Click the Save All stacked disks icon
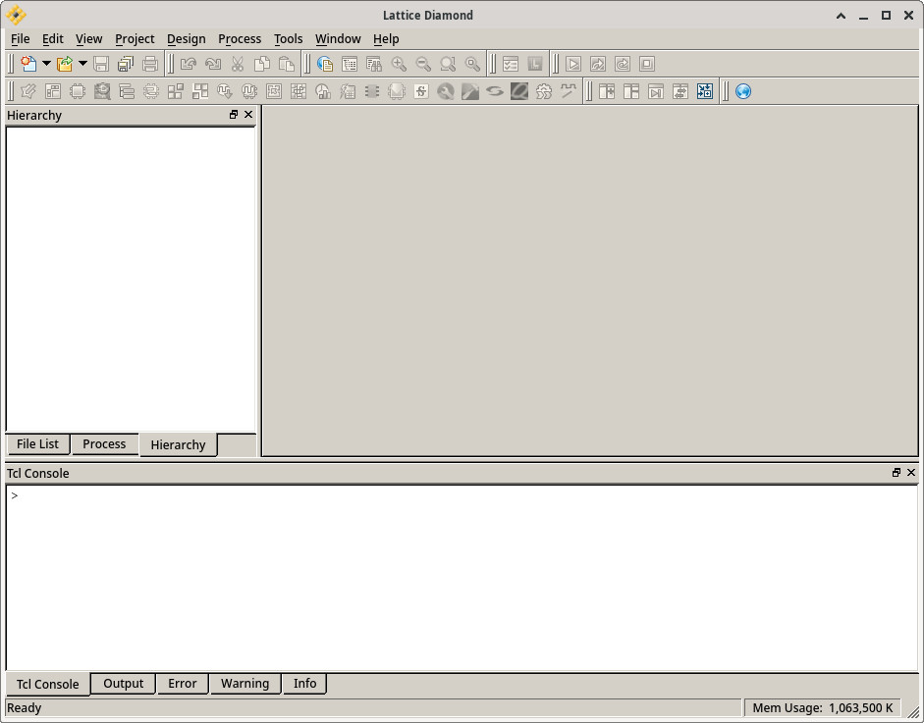This screenshot has width=924, height=723. pyautogui.click(x=126, y=64)
